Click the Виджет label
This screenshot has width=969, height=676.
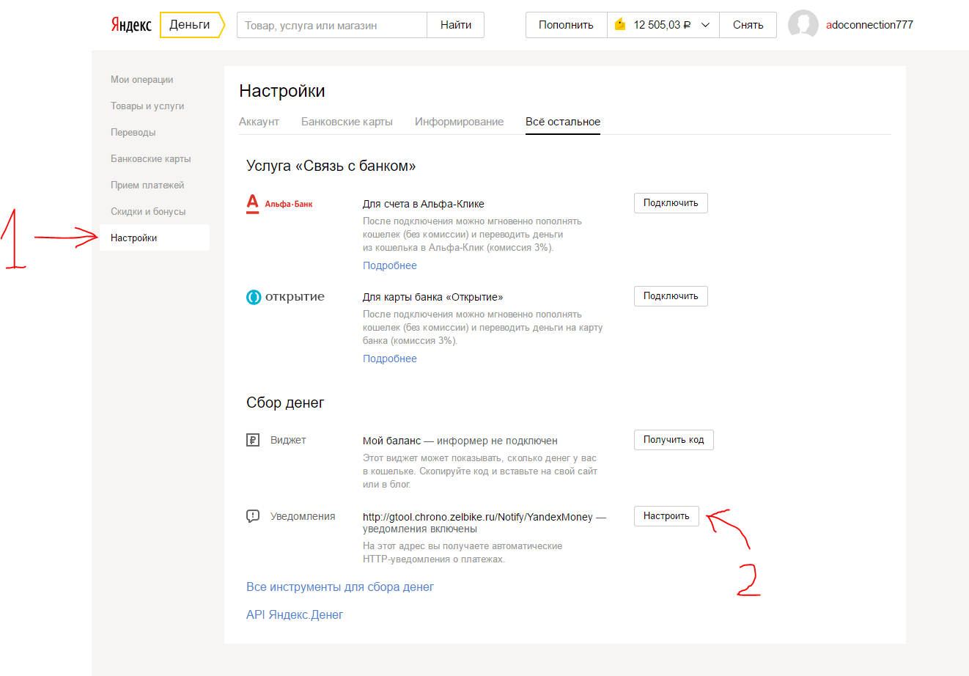pos(288,440)
